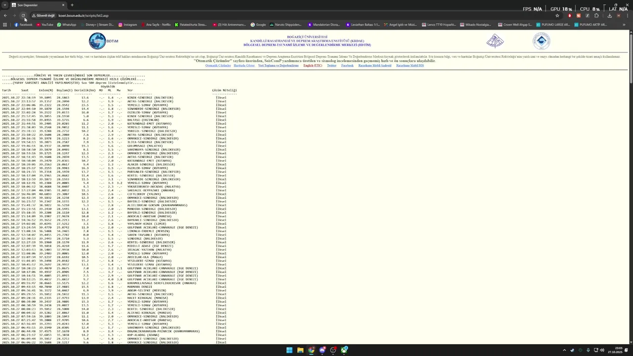Open the PUFUMO AKTİF AR bookmark
This screenshot has width=633, height=356.
pyautogui.click(x=590, y=25)
